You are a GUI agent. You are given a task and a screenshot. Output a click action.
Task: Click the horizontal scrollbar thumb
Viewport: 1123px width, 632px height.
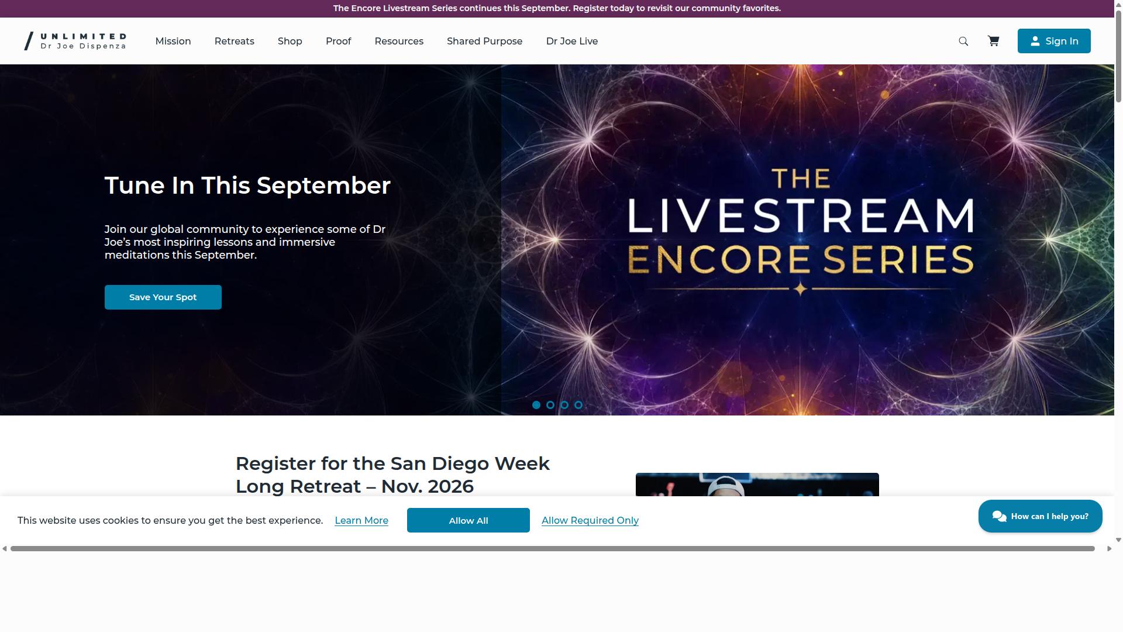[553, 548]
